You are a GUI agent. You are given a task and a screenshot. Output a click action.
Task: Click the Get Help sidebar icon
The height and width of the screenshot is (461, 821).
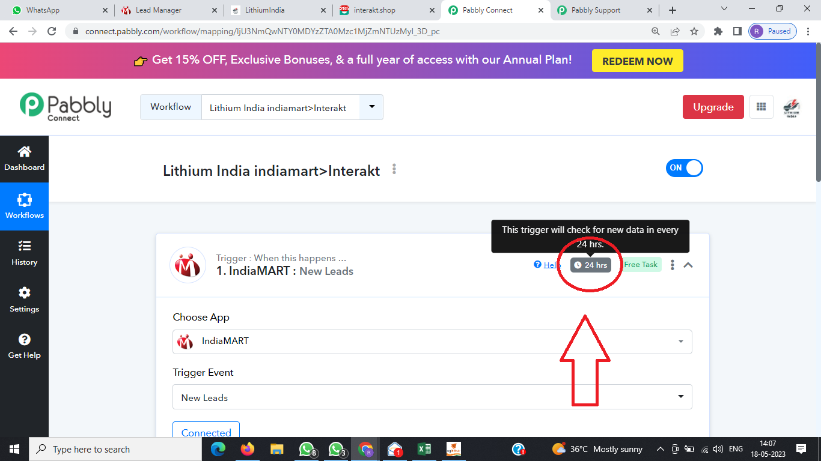(x=24, y=346)
